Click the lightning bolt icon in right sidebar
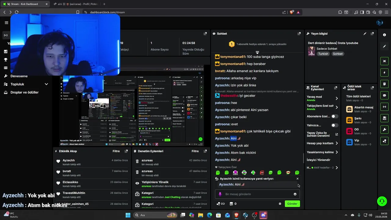The width and height of the screenshot is (391, 220). 384,73
